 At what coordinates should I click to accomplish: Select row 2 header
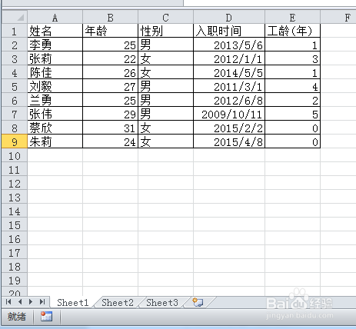click(15, 45)
